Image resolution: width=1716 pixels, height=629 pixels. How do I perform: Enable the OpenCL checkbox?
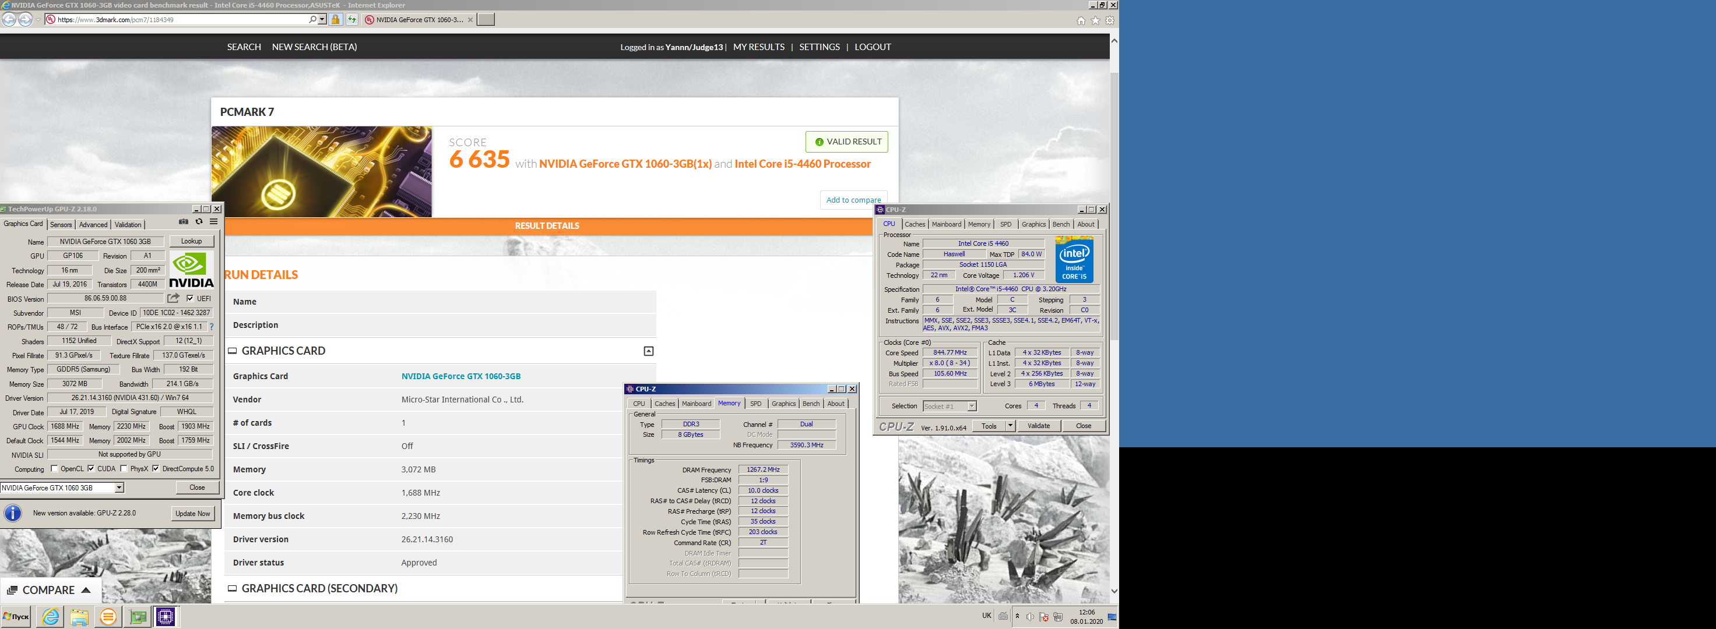click(54, 469)
